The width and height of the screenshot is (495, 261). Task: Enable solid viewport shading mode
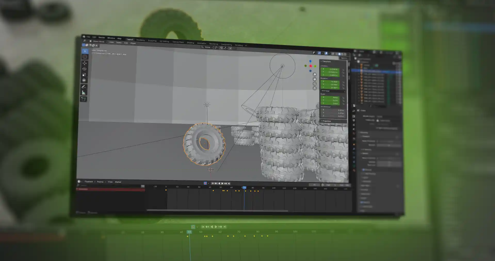point(339,54)
